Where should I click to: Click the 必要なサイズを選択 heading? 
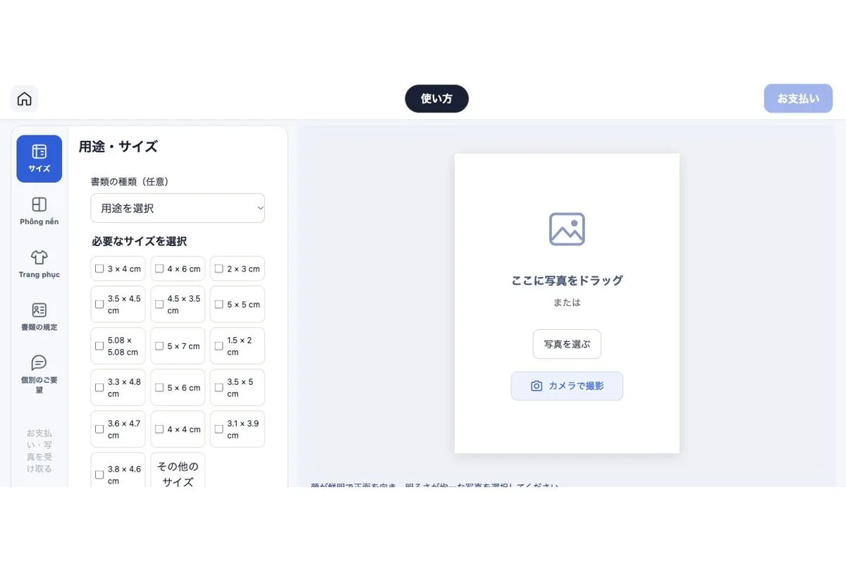139,241
